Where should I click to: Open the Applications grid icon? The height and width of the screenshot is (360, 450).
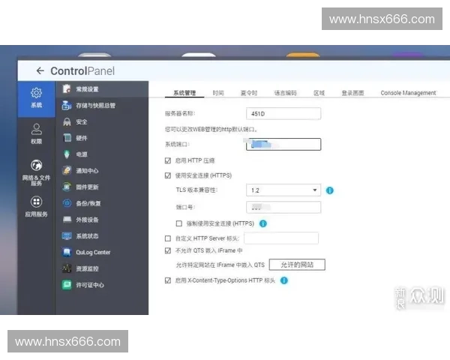pos(37,202)
